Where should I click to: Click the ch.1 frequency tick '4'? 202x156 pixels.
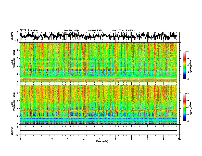click(x=18, y=67)
